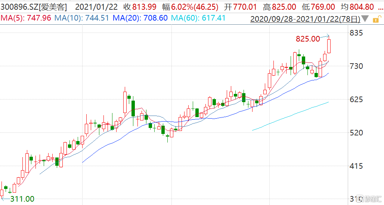Image resolution: width=384 pixels, height=205 pixels.
Task: Click the orange lock icon
Action: (377, 19)
